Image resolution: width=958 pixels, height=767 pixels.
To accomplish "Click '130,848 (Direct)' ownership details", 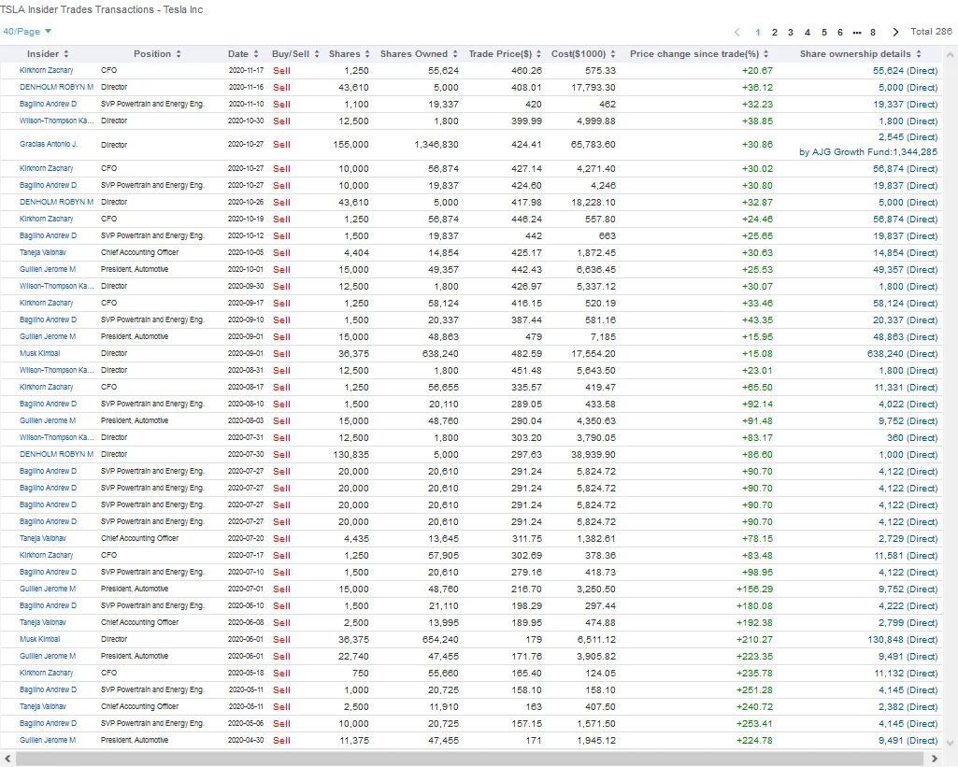I will (x=903, y=639).
